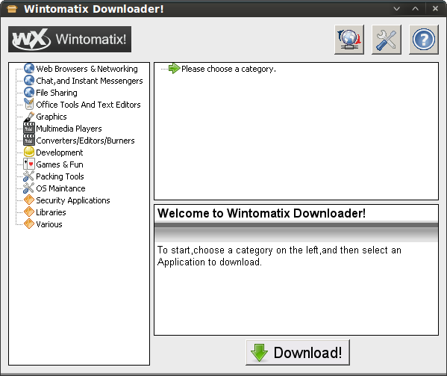Click the Wintomatix logo banner

click(70, 40)
